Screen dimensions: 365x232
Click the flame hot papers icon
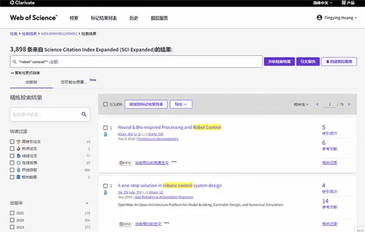pos(19,149)
